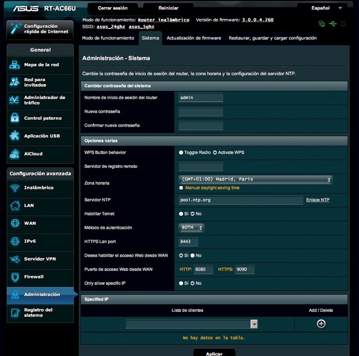Viewport: 359px width, 356px height.
Task: Open Actualización de firmware tab
Action: [x=194, y=38]
